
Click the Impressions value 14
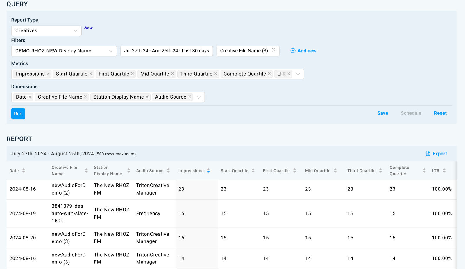click(x=181, y=258)
